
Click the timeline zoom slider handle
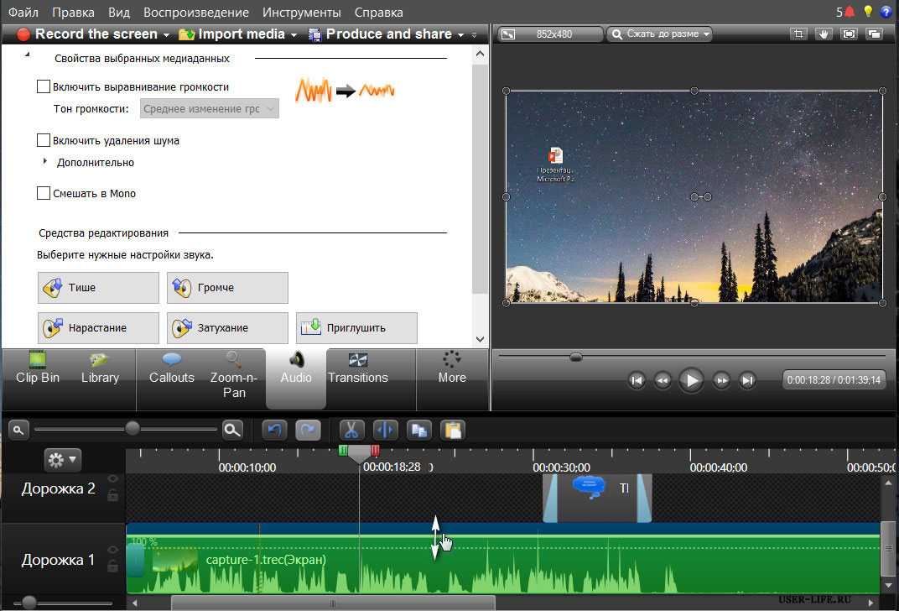tap(133, 429)
